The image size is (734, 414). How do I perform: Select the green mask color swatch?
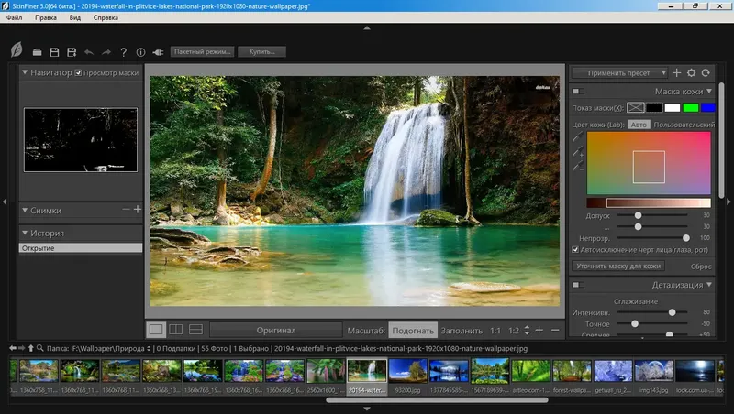(691, 108)
